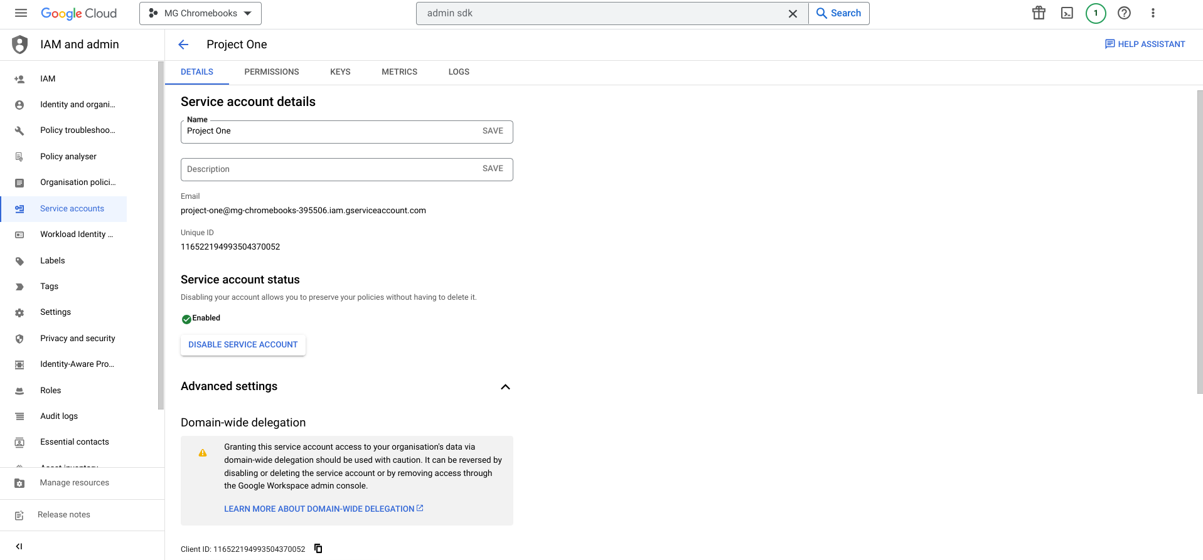Click the main page vertical scrollbar
Viewport: 1203px width, 560px height.
(1200, 241)
